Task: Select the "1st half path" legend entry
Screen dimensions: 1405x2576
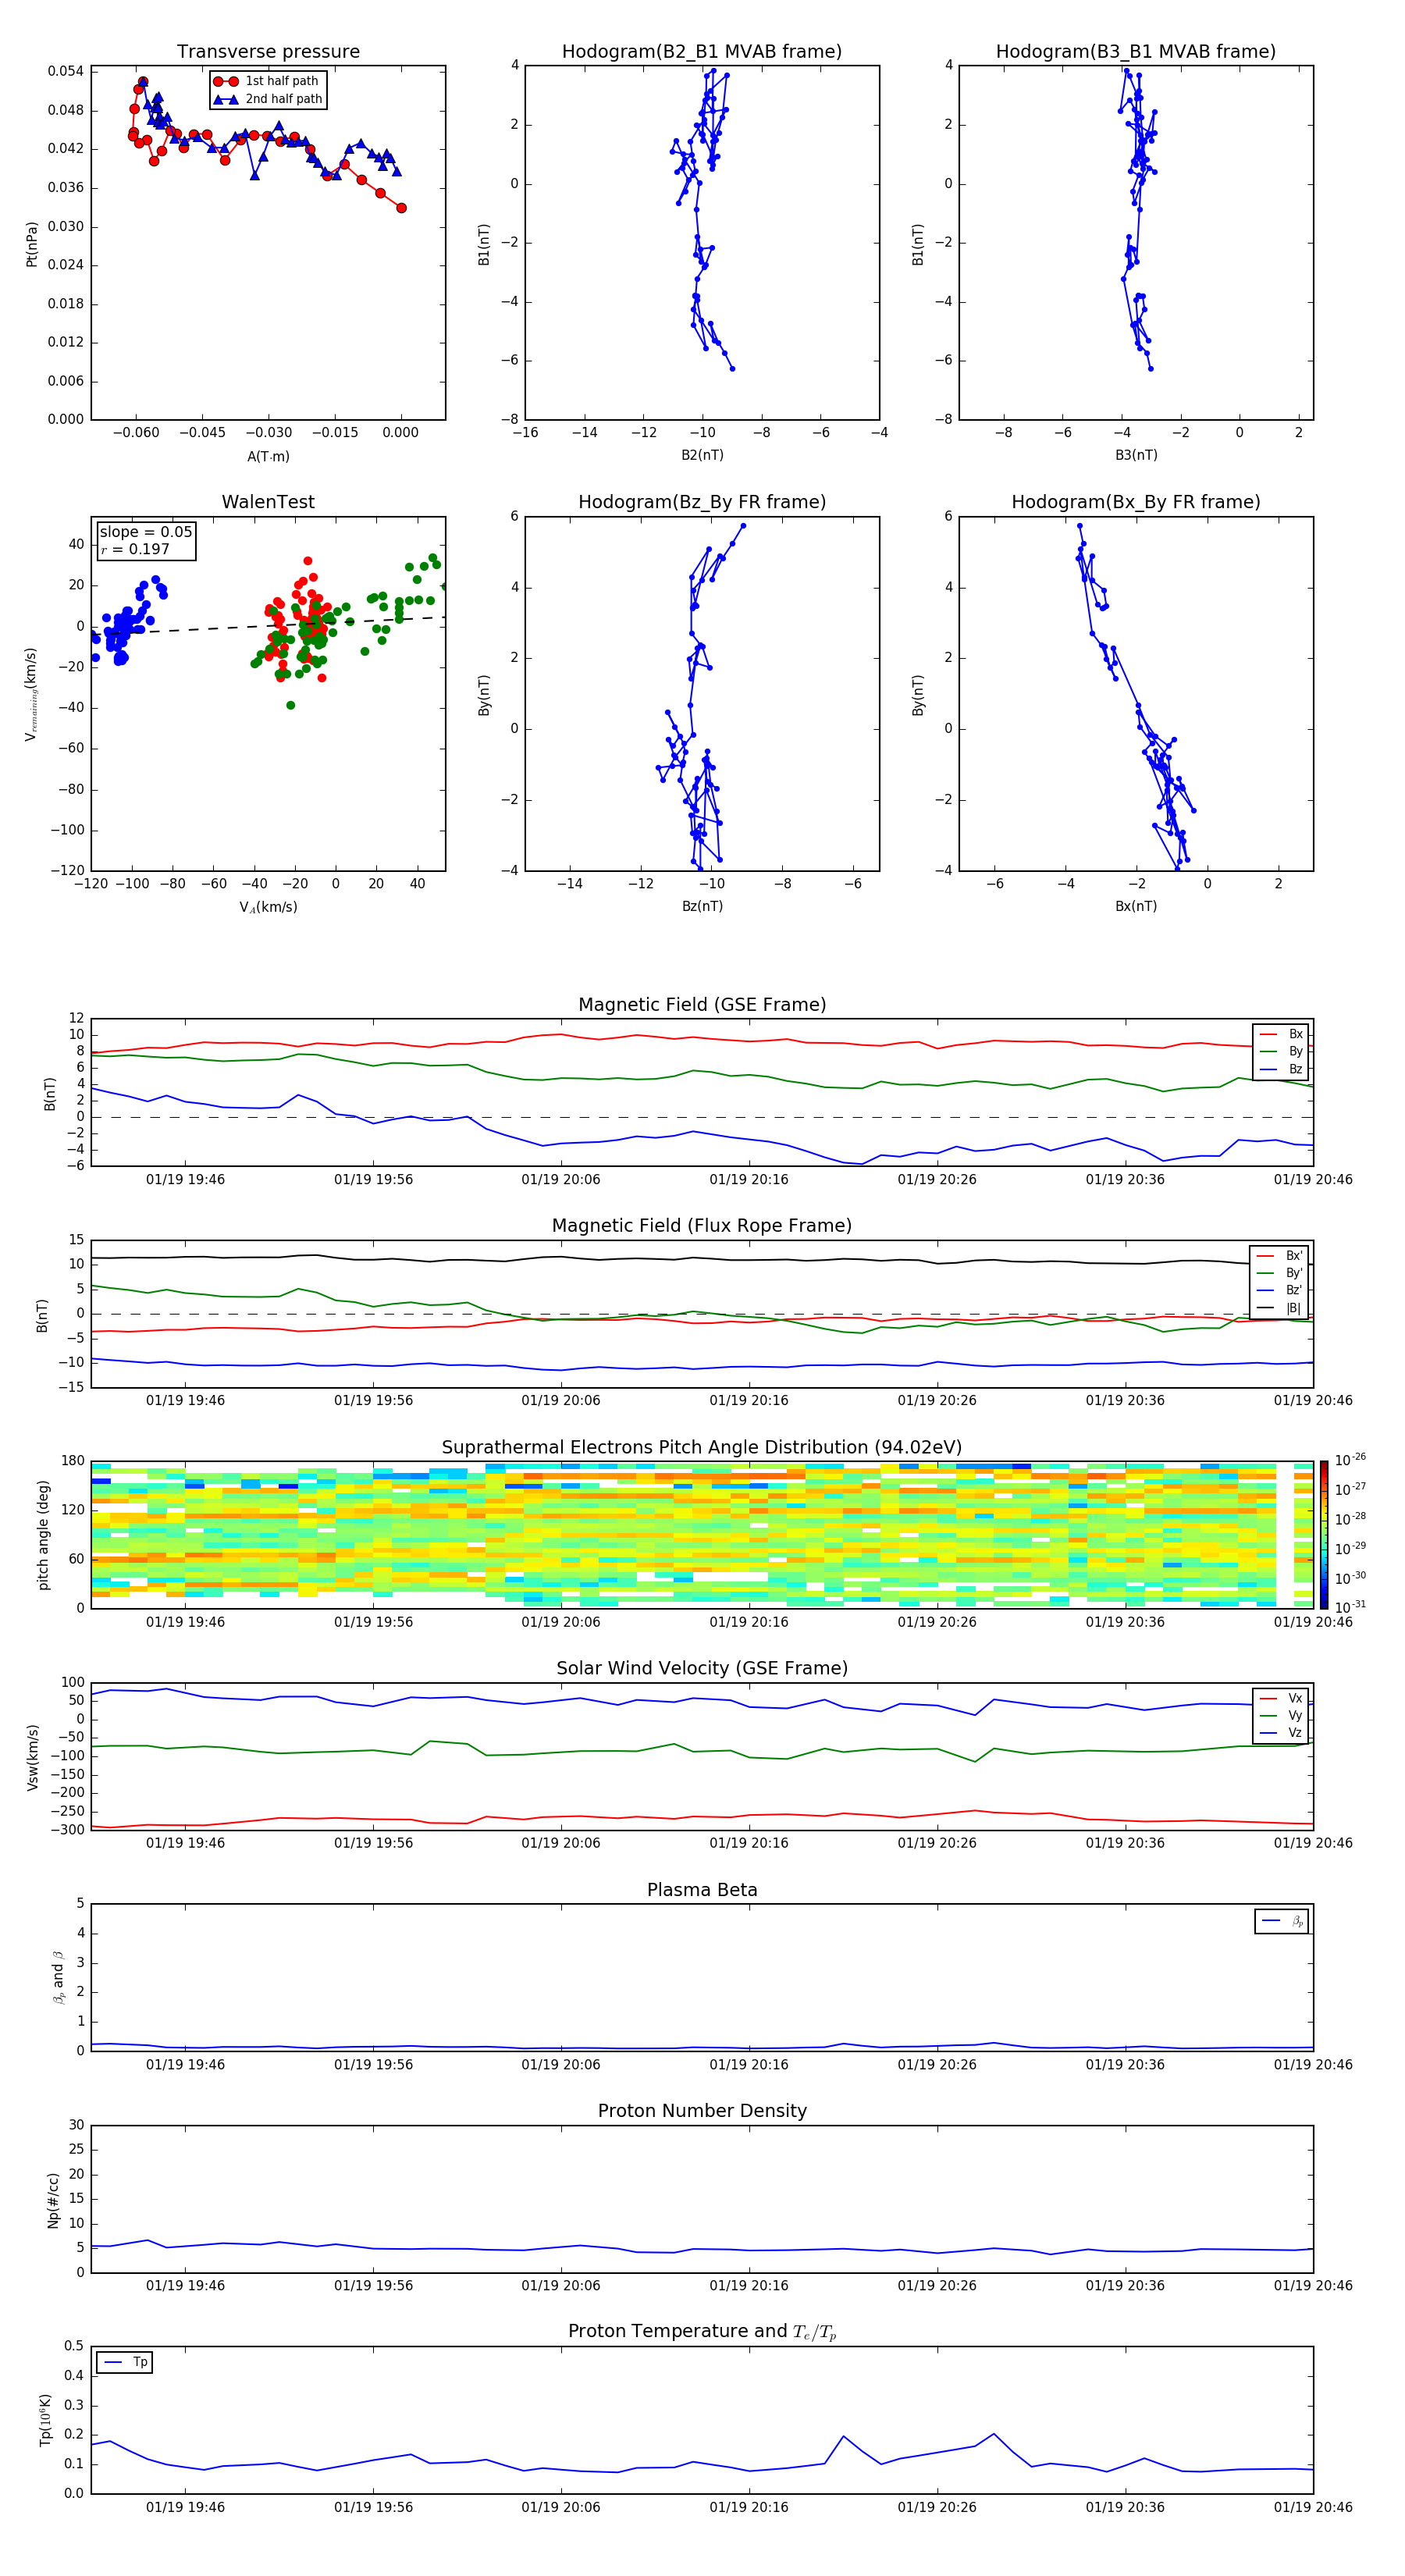Action: click(x=267, y=81)
